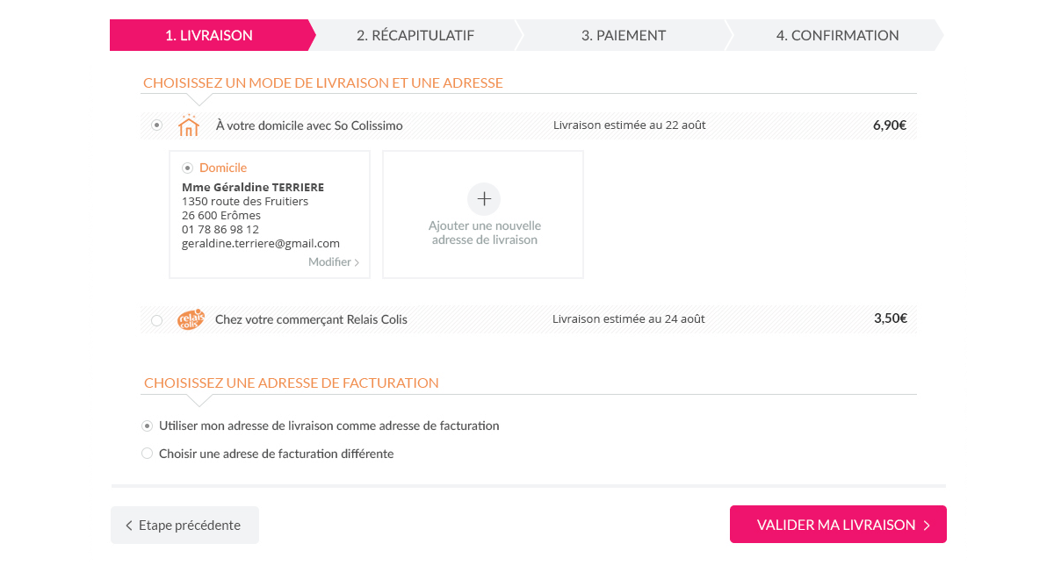1054x565 pixels.
Task: Select the Relais Colis delivery option
Action: [157, 320]
